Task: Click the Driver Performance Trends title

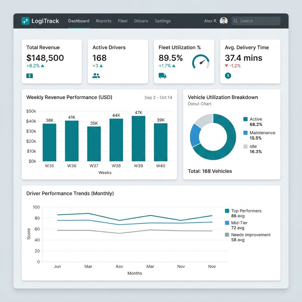Action: [70, 193]
